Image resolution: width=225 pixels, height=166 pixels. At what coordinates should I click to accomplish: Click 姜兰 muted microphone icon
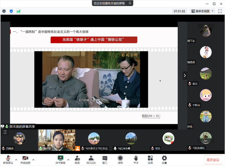pos(190,84)
